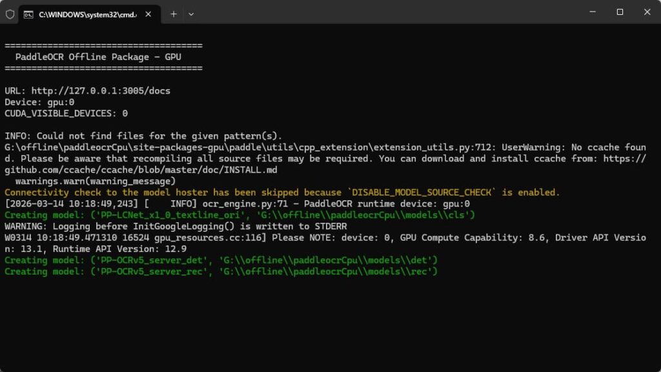Minimize the terminal window
661x372 pixels.
click(591, 12)
